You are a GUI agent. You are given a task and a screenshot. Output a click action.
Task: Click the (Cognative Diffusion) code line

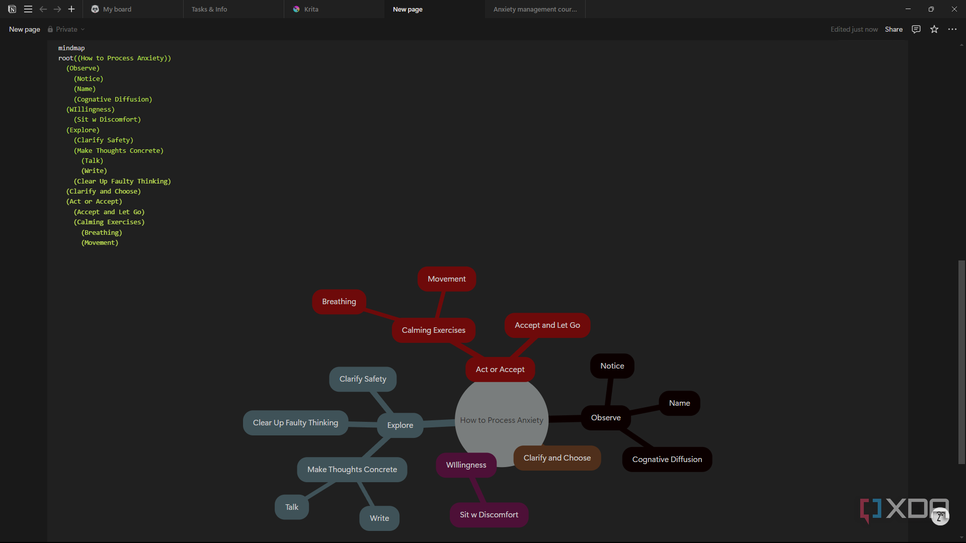113,100
